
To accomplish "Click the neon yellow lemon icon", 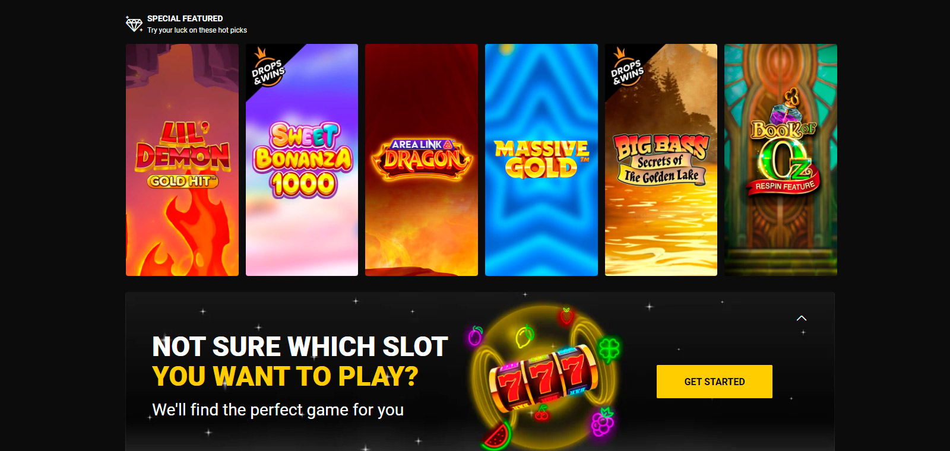I will click(x=525, y=336).
